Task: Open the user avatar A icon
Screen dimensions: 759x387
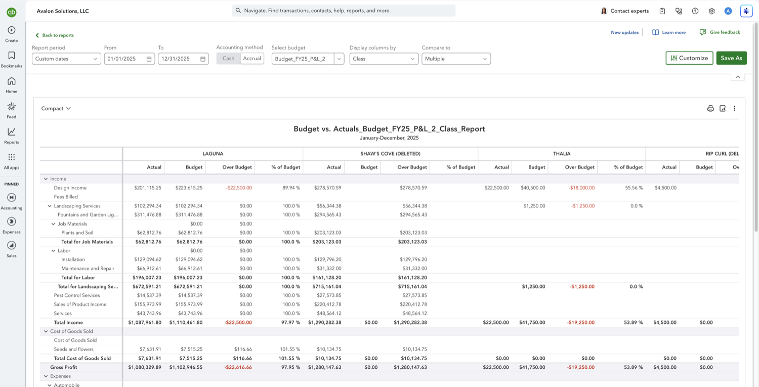Action: coord(728,11)
